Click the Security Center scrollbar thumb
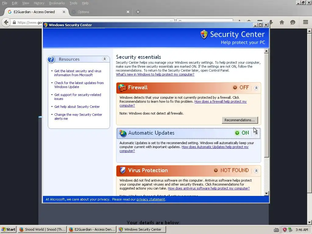This screenshot has width=312, height=234. tap(267, 105)
